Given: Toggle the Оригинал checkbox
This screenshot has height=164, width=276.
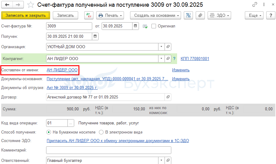Looking at the screenshot, I should tap(154, 26).
